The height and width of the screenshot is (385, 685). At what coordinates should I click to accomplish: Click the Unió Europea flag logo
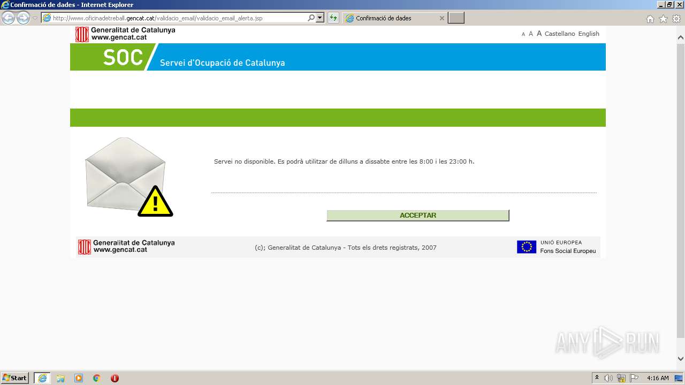tap(527, 247)
